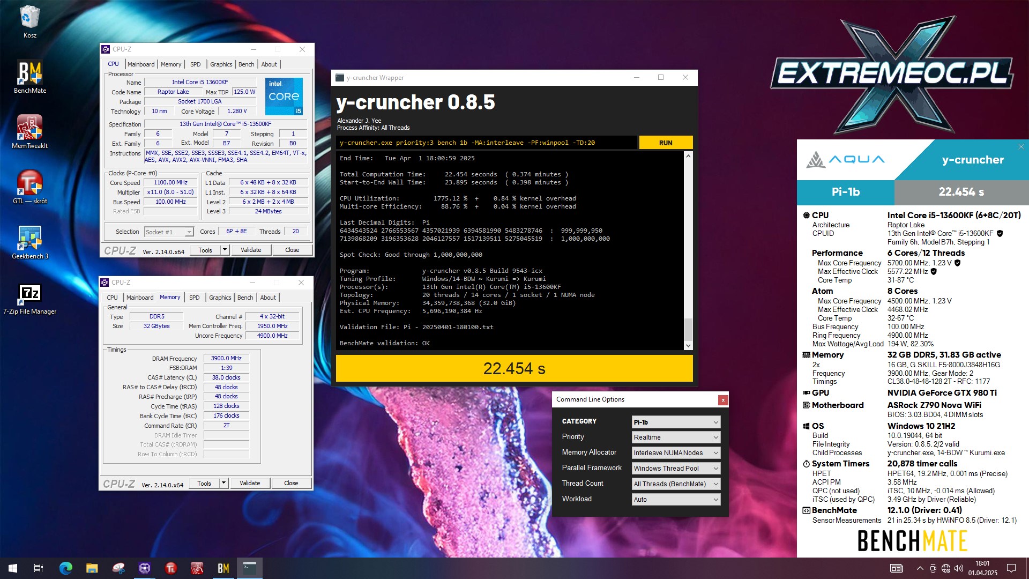Click the y-cruncher command line input field
The width and height of the screenshot is (1029, 579).
487,143
